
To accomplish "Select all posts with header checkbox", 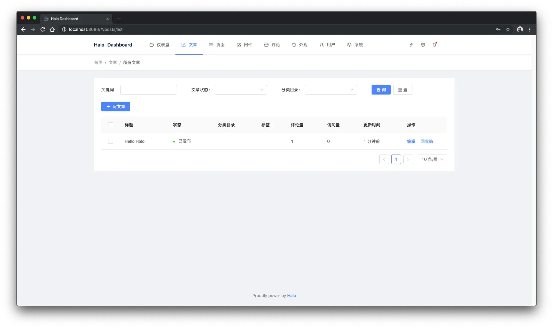I will click(111, 125).
